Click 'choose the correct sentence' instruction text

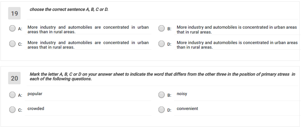point(69,10)
